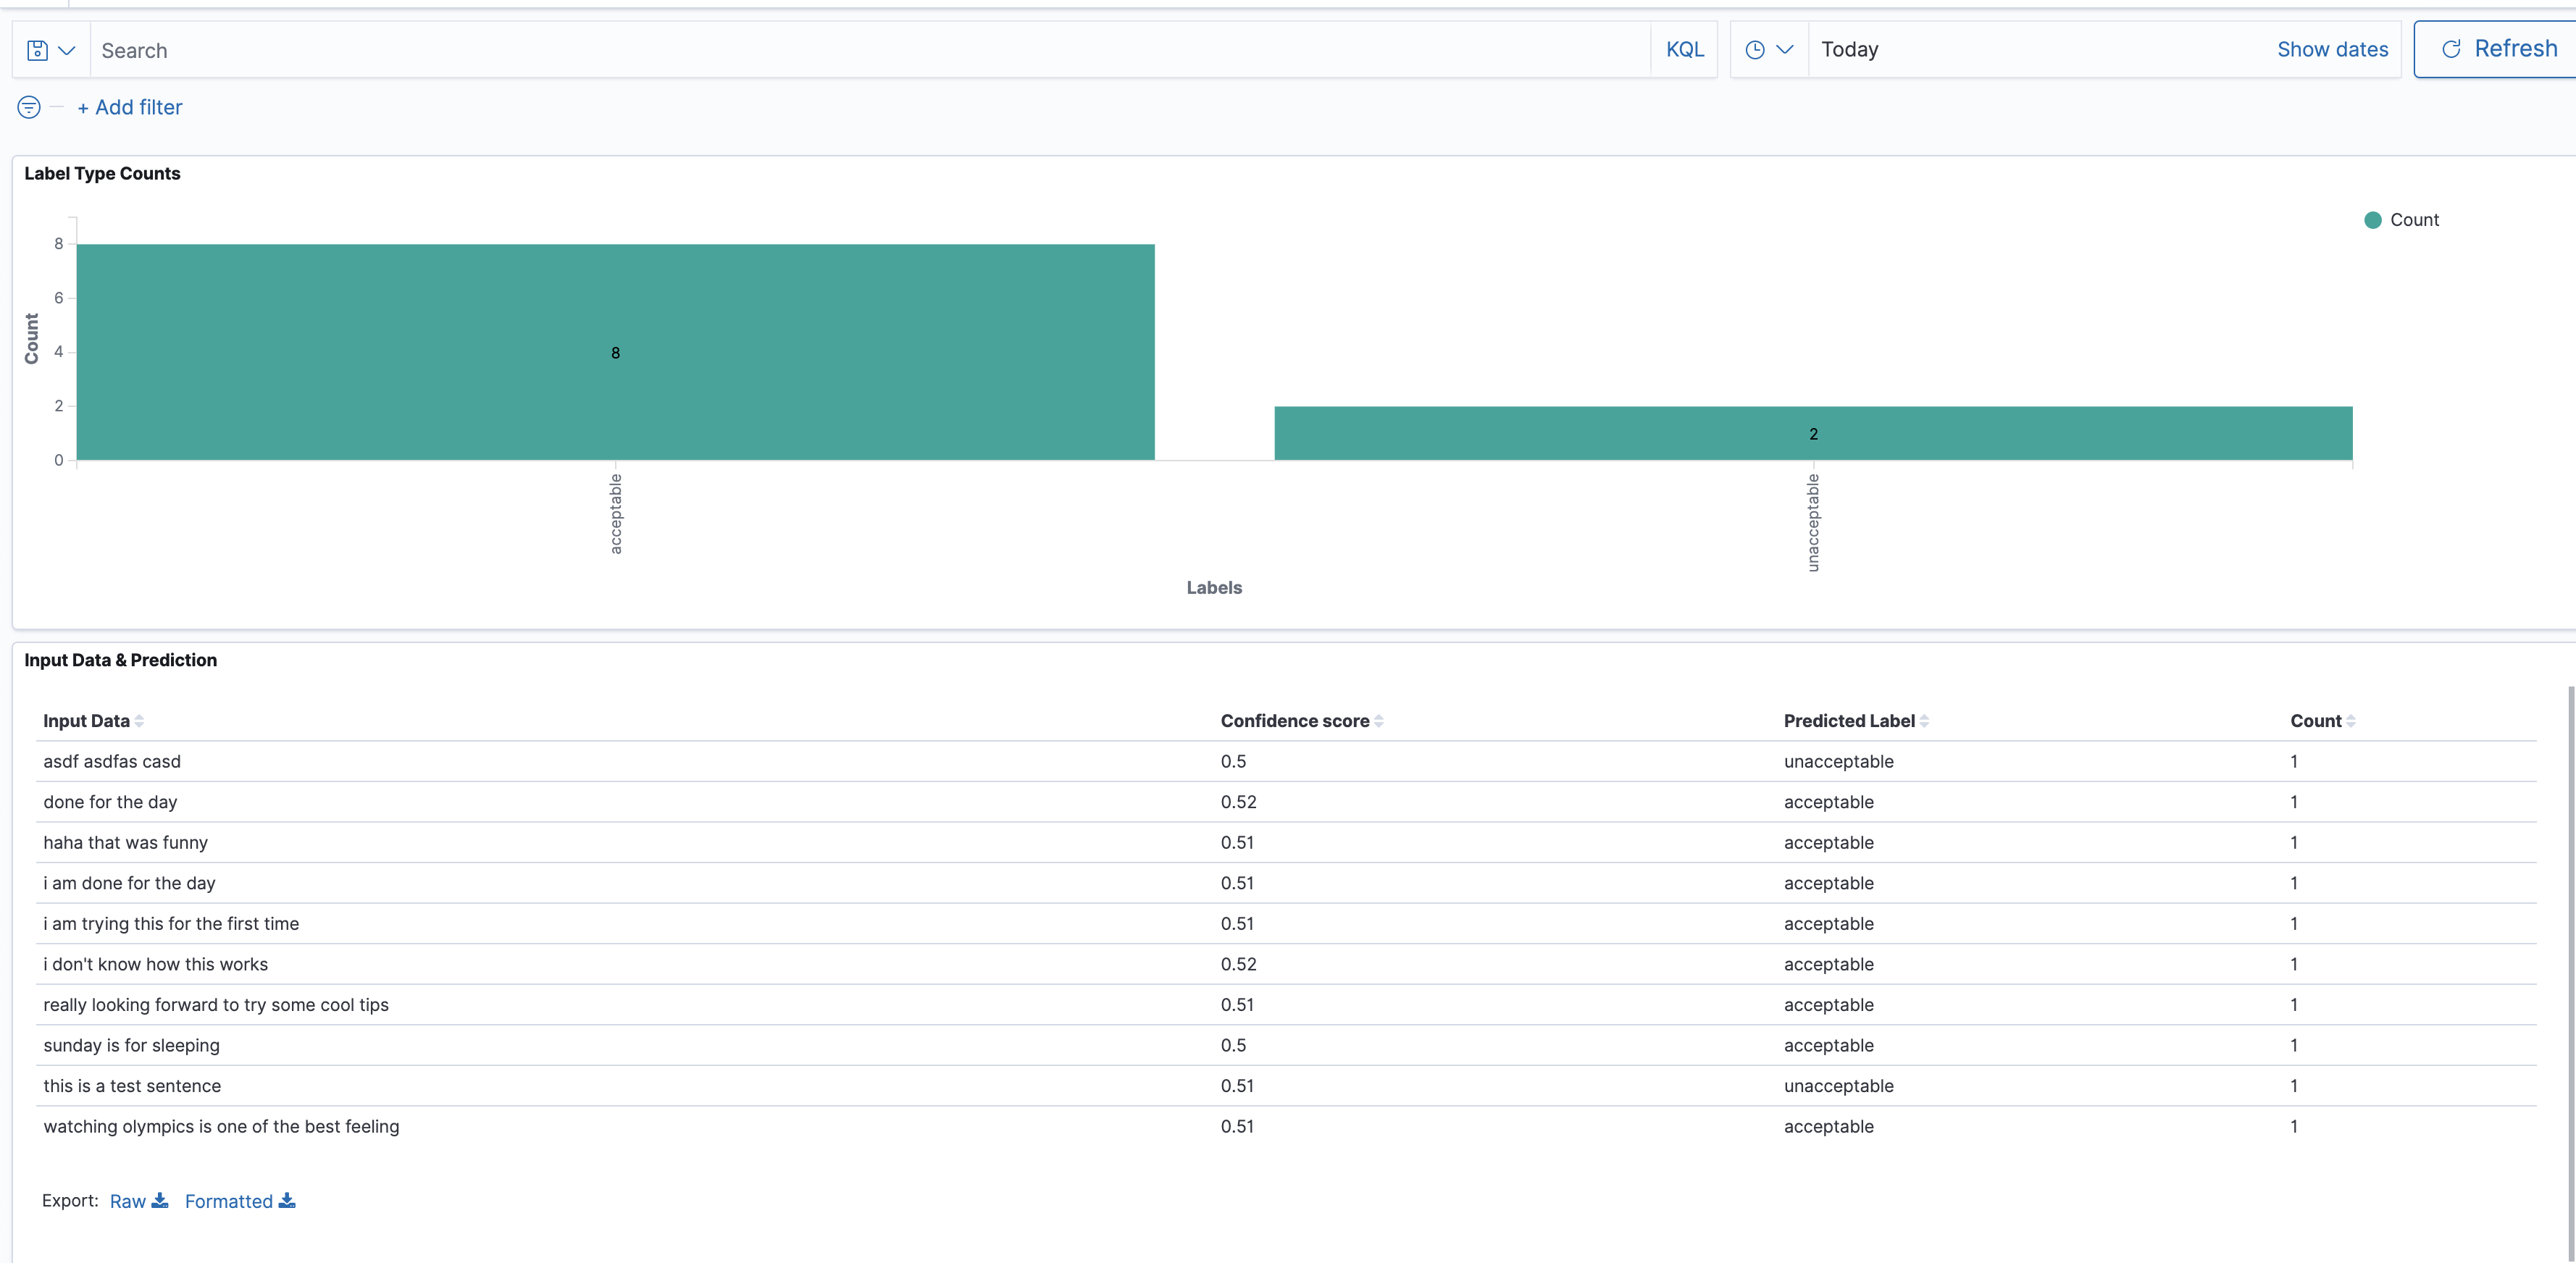Expand the date quick menu chevron
2576x1263 pixels.
1785,50
